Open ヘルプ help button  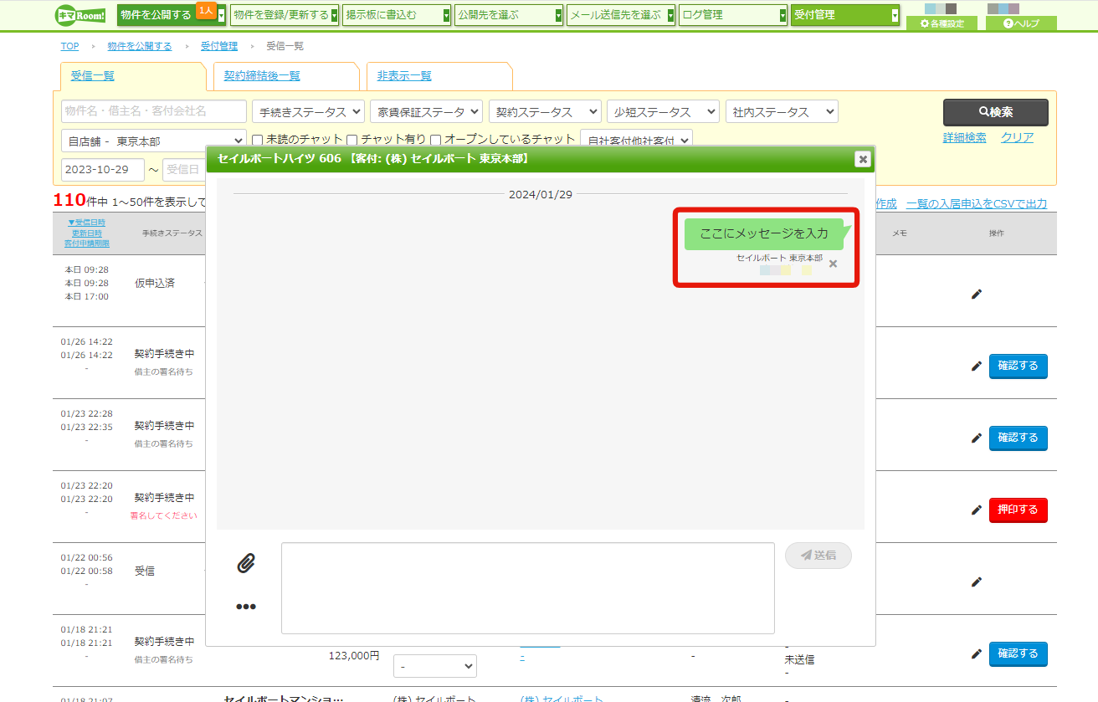[x=1021, y=23]
